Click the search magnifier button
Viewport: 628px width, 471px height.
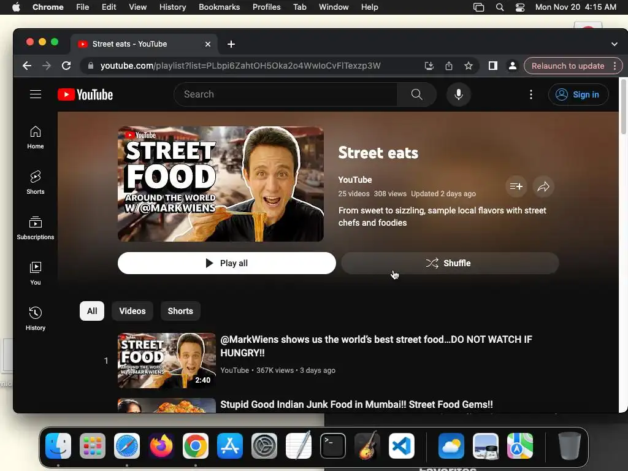click(416, 94)
